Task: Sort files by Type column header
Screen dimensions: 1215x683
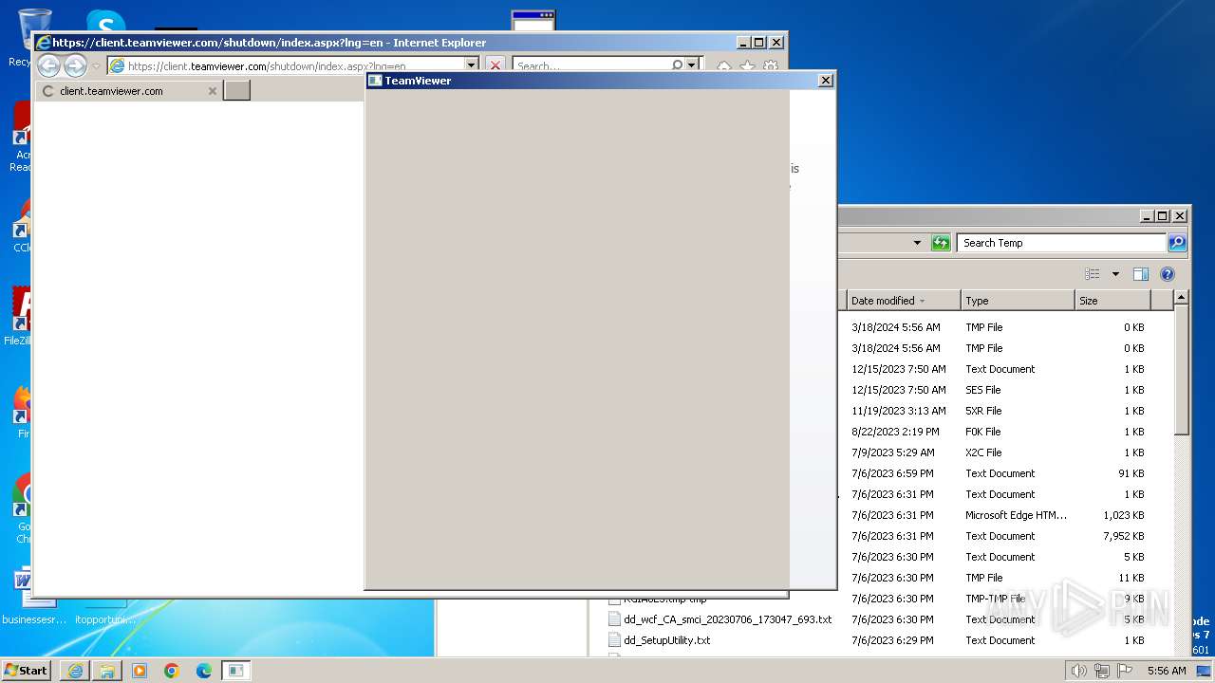Action: [x=1018, y=301]
